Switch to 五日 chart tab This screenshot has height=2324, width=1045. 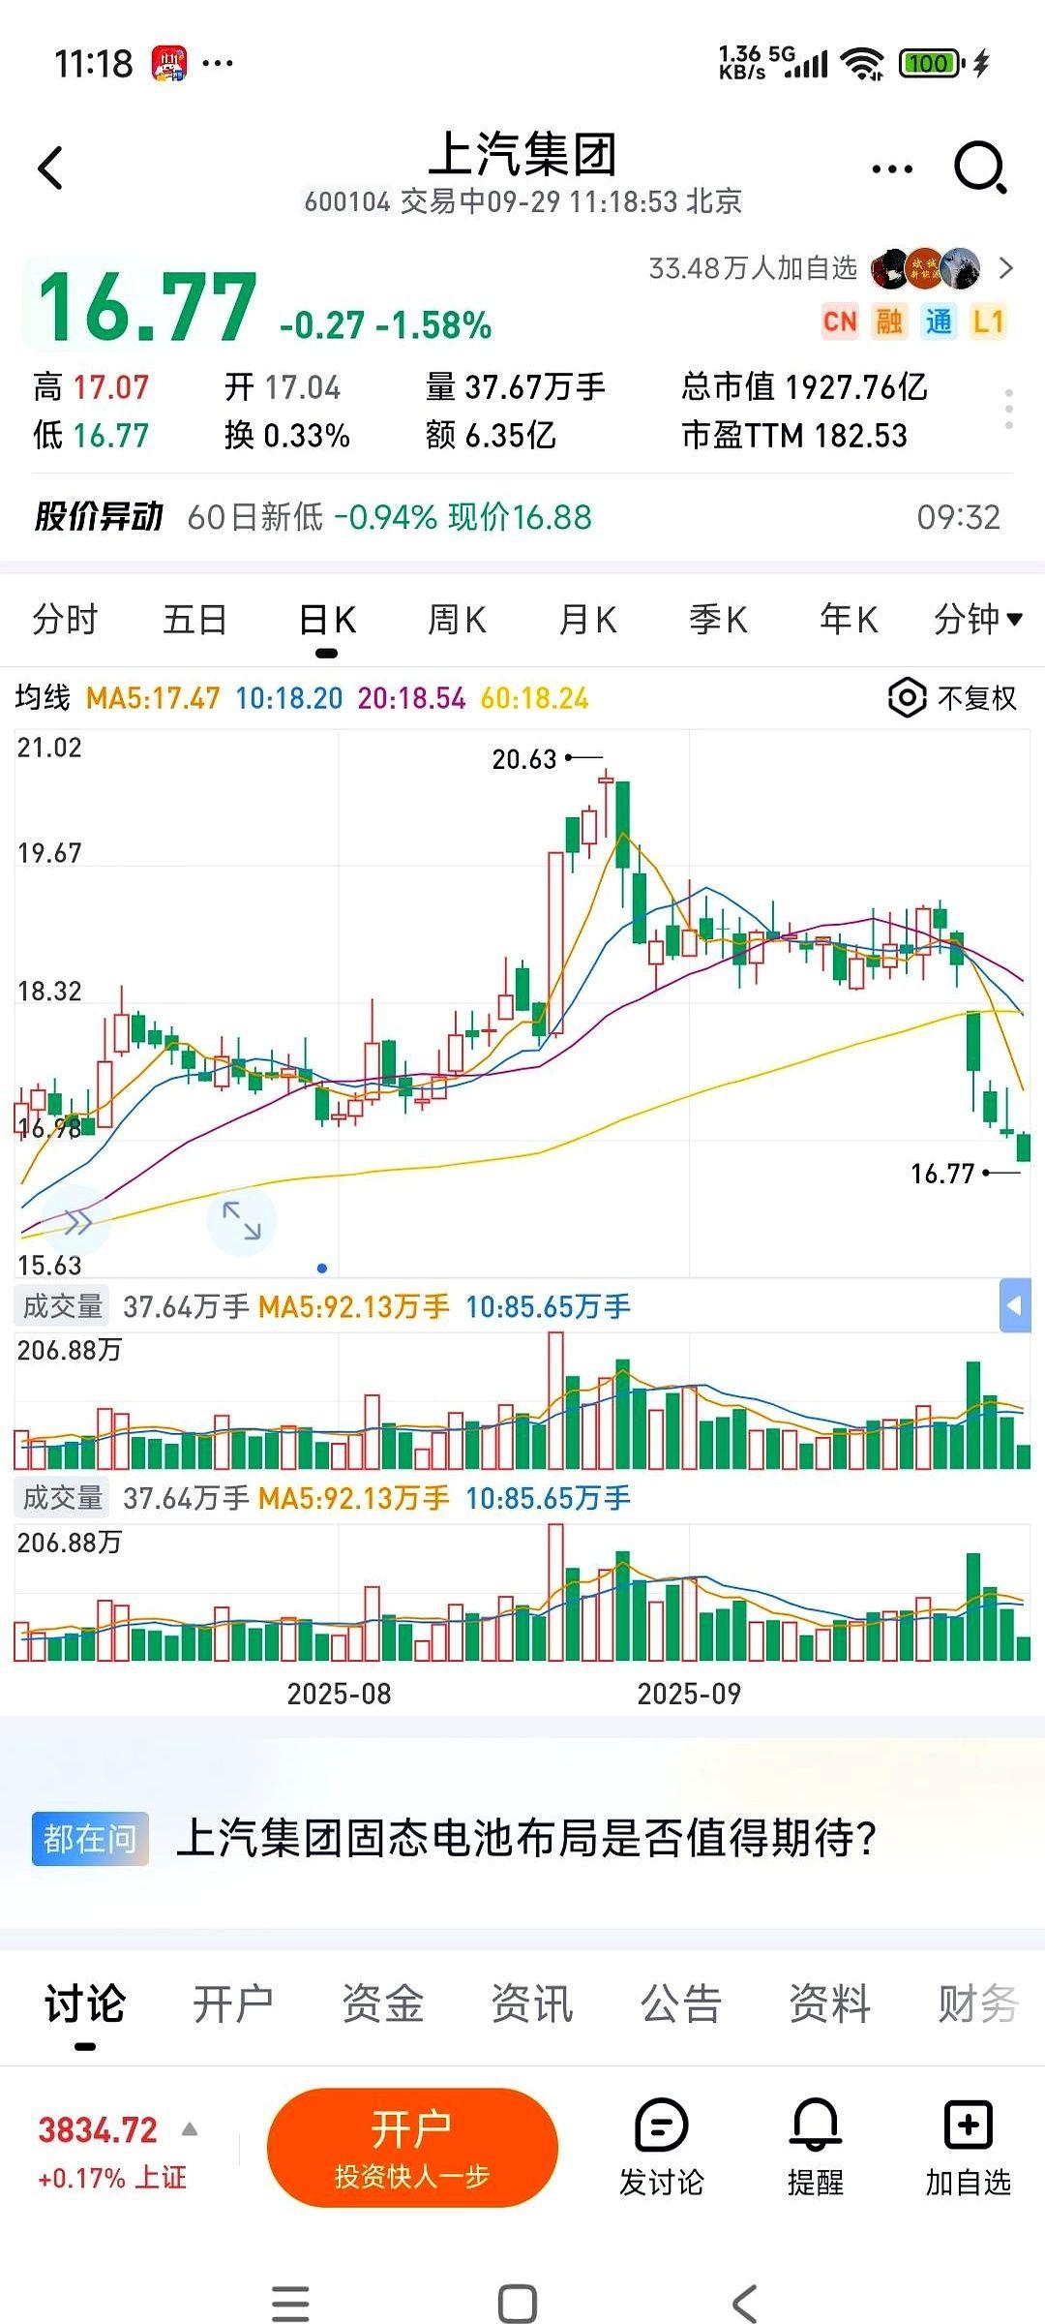coord(194,620)
